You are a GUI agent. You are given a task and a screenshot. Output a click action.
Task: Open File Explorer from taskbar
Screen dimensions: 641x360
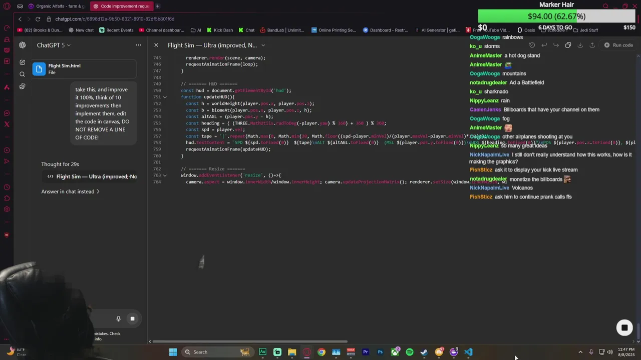click(292, 352)
